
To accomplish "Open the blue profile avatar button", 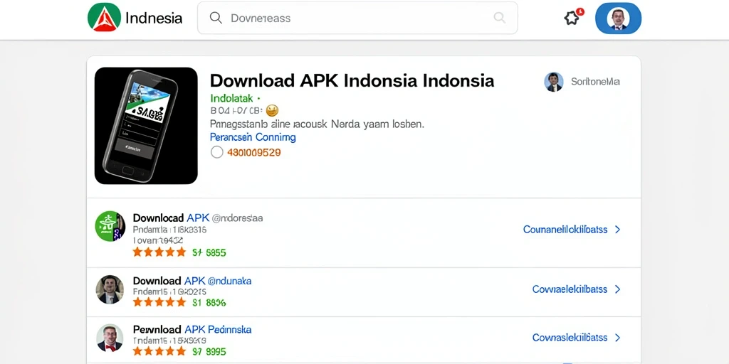I will pyautogui.click(x=618, y=18).
